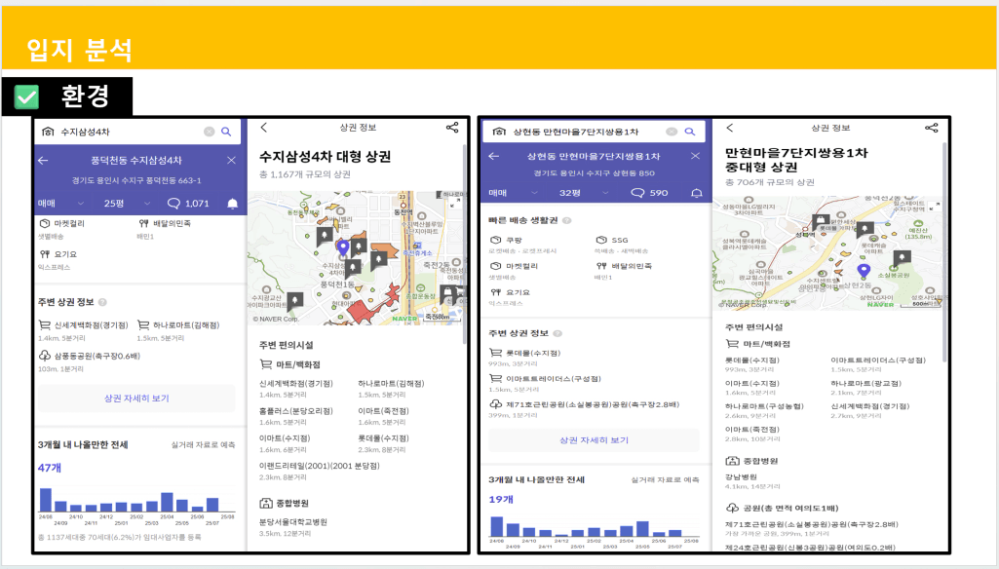
Task: Share the 만현마을7단지쌍용1차 중대형 상권 page
Action: click(932, 128)
